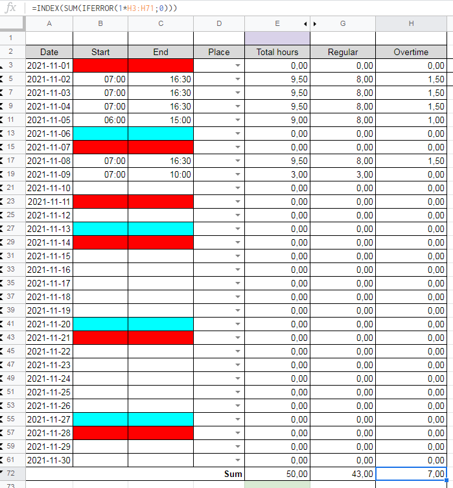The width and height of the screenshot is (453, 488).
Task: Expand hidden rows at row 17 header
Action: [1, 161]
